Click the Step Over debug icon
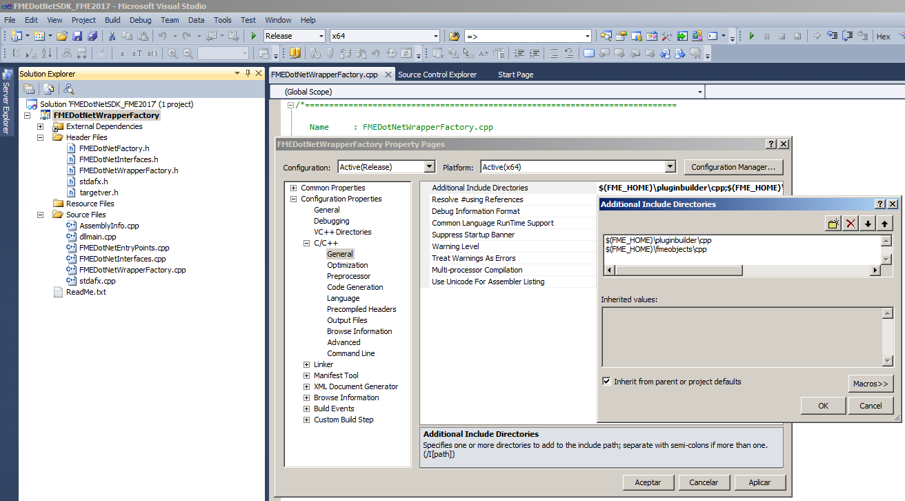The height and width of the screenshot is (501, 905). click(x=848, y=36)
